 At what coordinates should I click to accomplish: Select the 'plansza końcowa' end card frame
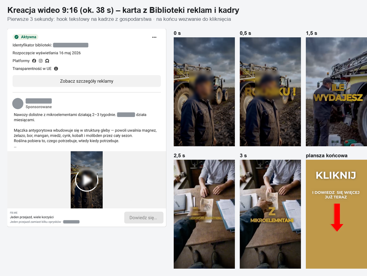point(336,214)
